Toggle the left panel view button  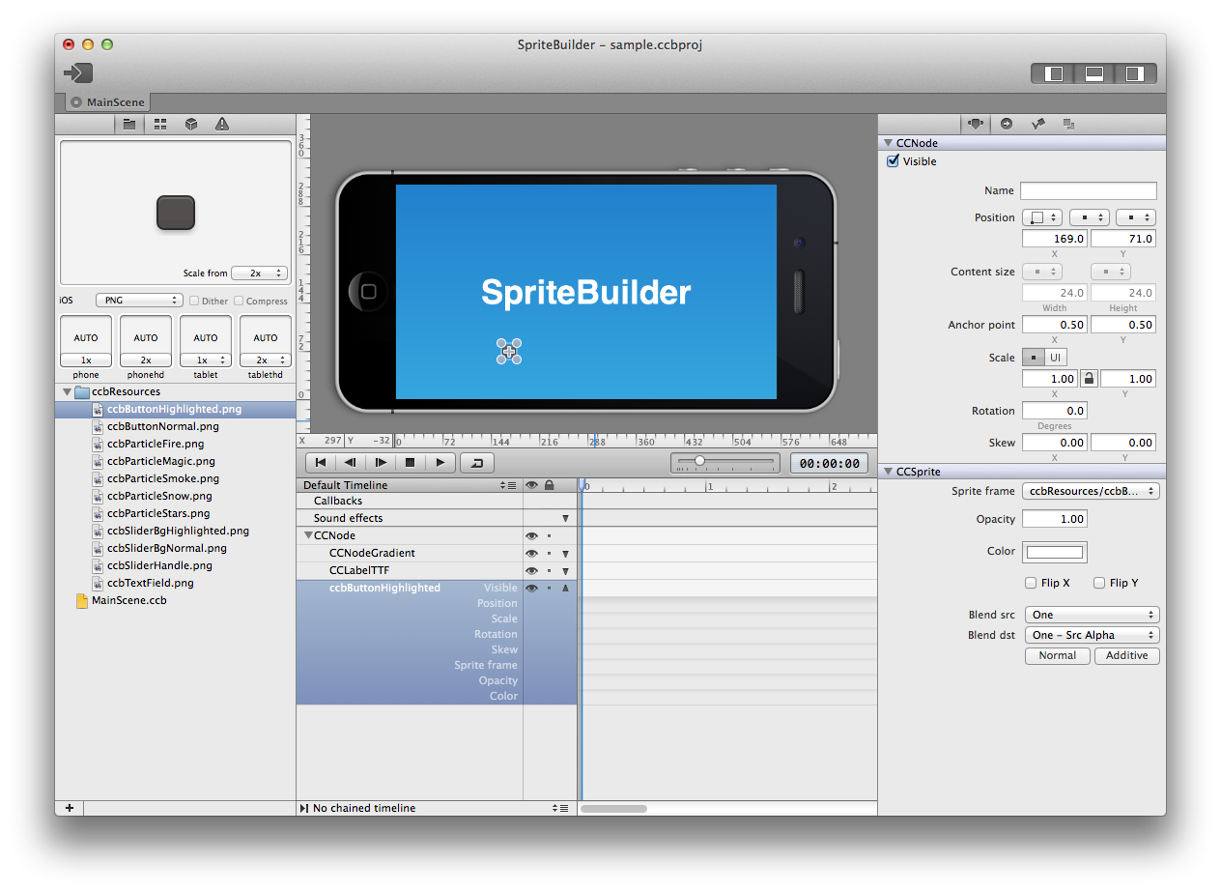click(x=1055, y=73)
